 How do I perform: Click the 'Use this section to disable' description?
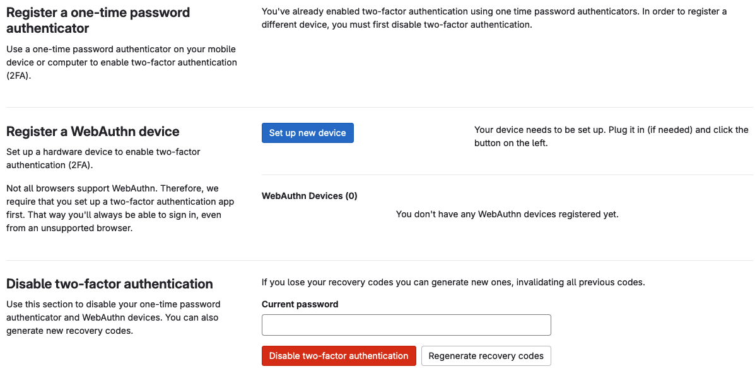pos(112,317)
